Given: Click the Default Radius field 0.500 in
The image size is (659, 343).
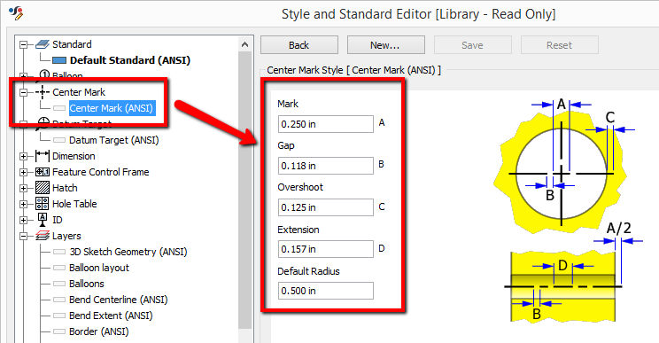Looking at the screenshot, I should [326, 291].
